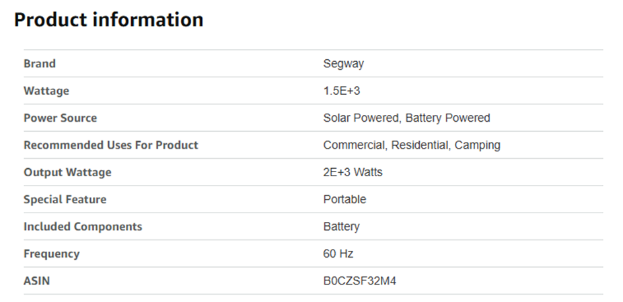Select the Frequency label
The image size is (623, 302).
[52, 254]
